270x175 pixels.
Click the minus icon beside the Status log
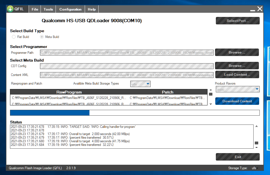pyautogui.click(x=256, y=147)
